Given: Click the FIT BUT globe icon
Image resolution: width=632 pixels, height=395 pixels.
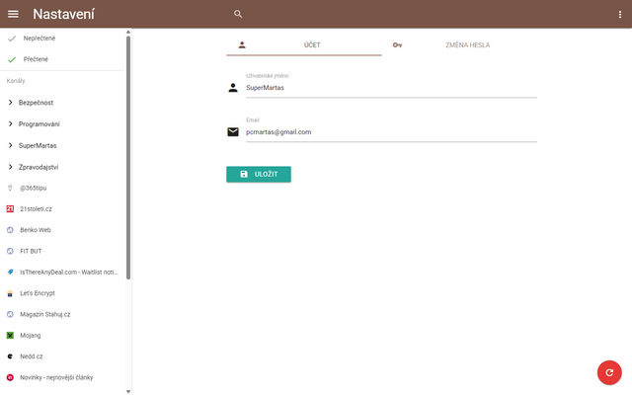Looking at the screenshot, I should [x=10, y=251].
